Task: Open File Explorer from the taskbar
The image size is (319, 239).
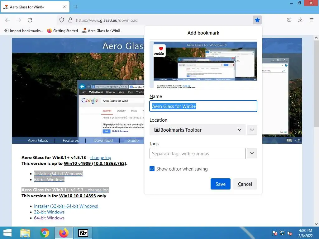Action: coord(25,233)
